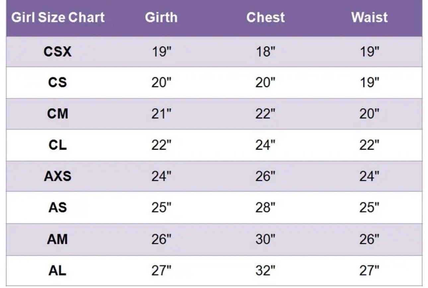Select the waist value in the CL row
The image size is (428, 288).
(x=369, y=145)
